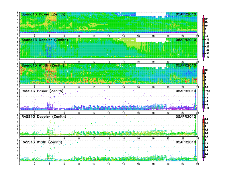227x176 pixels.
Task: Click the 'Spano13 Width (Zenith)' panel title
Action: 43,66
